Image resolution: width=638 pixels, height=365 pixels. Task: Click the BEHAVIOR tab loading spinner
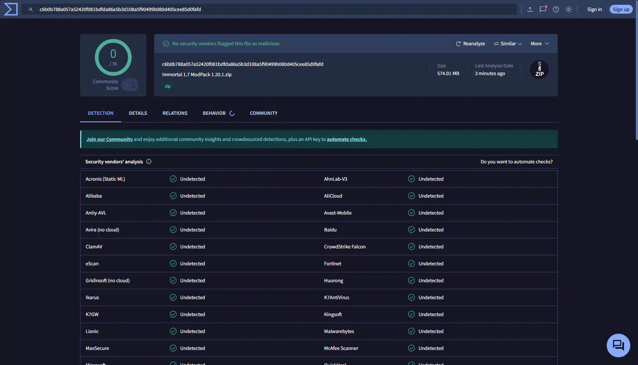point(232,113)
